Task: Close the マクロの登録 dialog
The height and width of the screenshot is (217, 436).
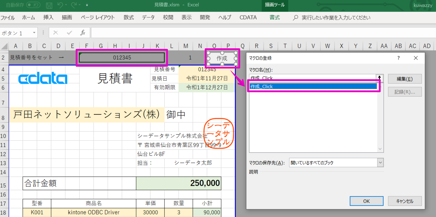Action: 416,58
